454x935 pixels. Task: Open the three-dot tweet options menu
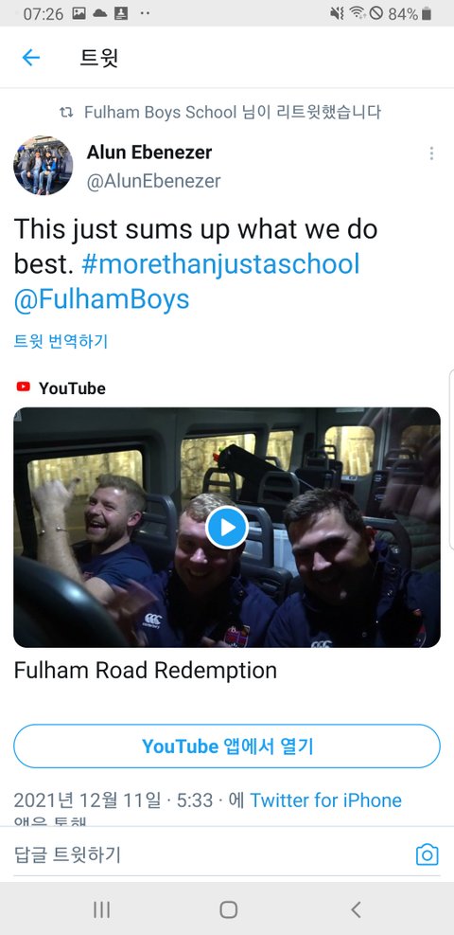click(431, 153)
